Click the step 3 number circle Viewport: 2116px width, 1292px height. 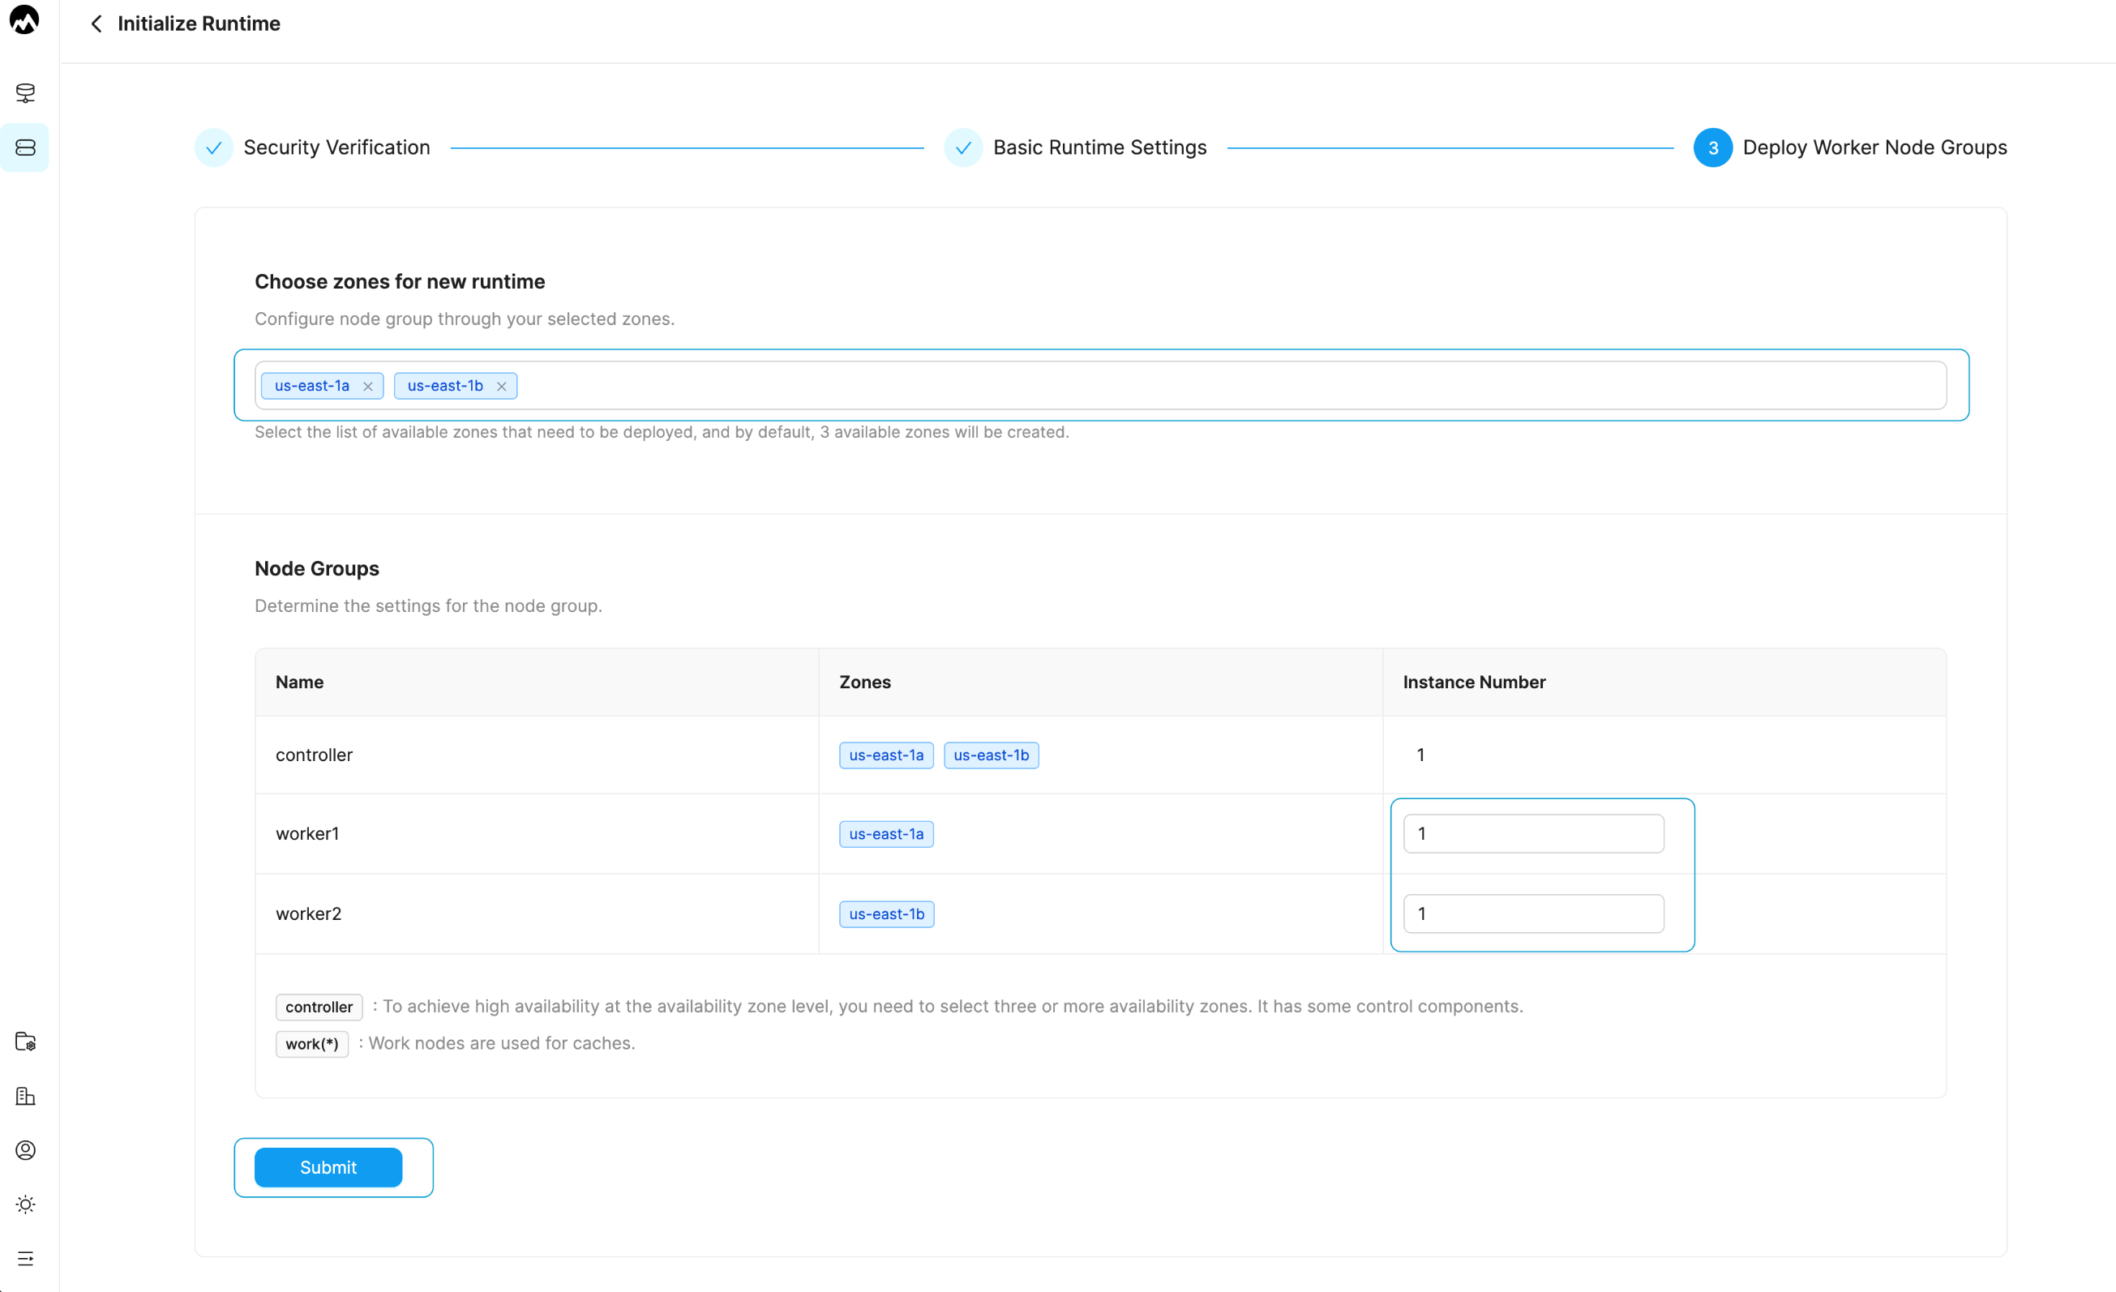click(1712, 148)
